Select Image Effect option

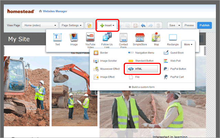[x=104, y=77]
